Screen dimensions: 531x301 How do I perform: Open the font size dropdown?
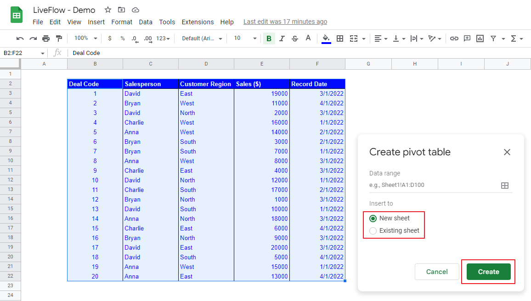(243, 38)
